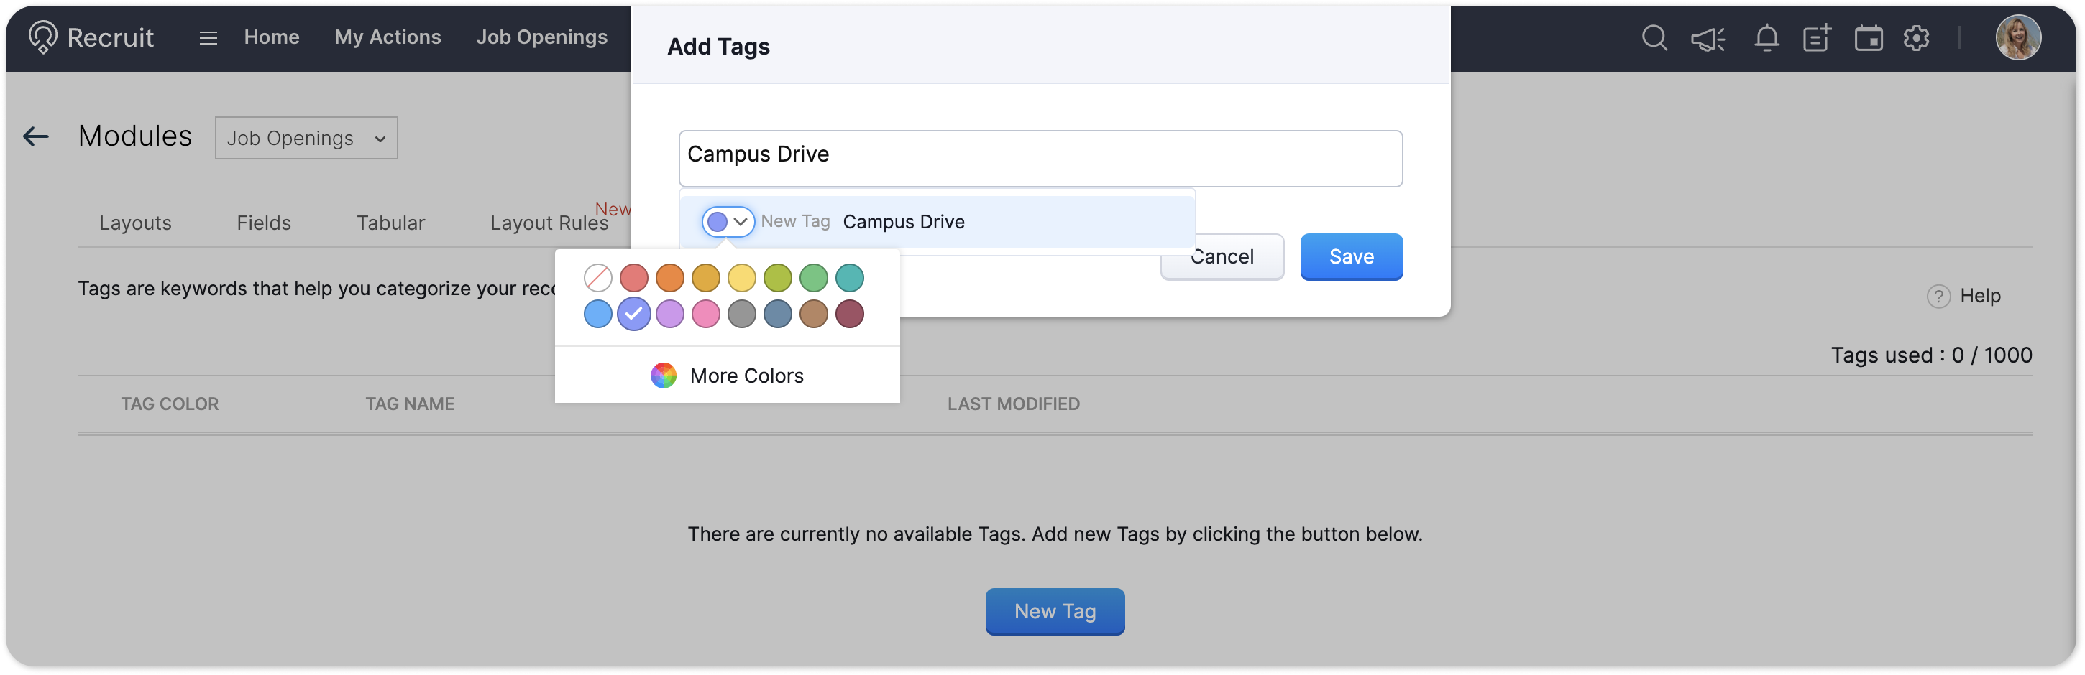Image resolution: width=2085 pixels, height=675 pixels.
Task: Open the announcements megaphone icon
Action: [1708, 39]
